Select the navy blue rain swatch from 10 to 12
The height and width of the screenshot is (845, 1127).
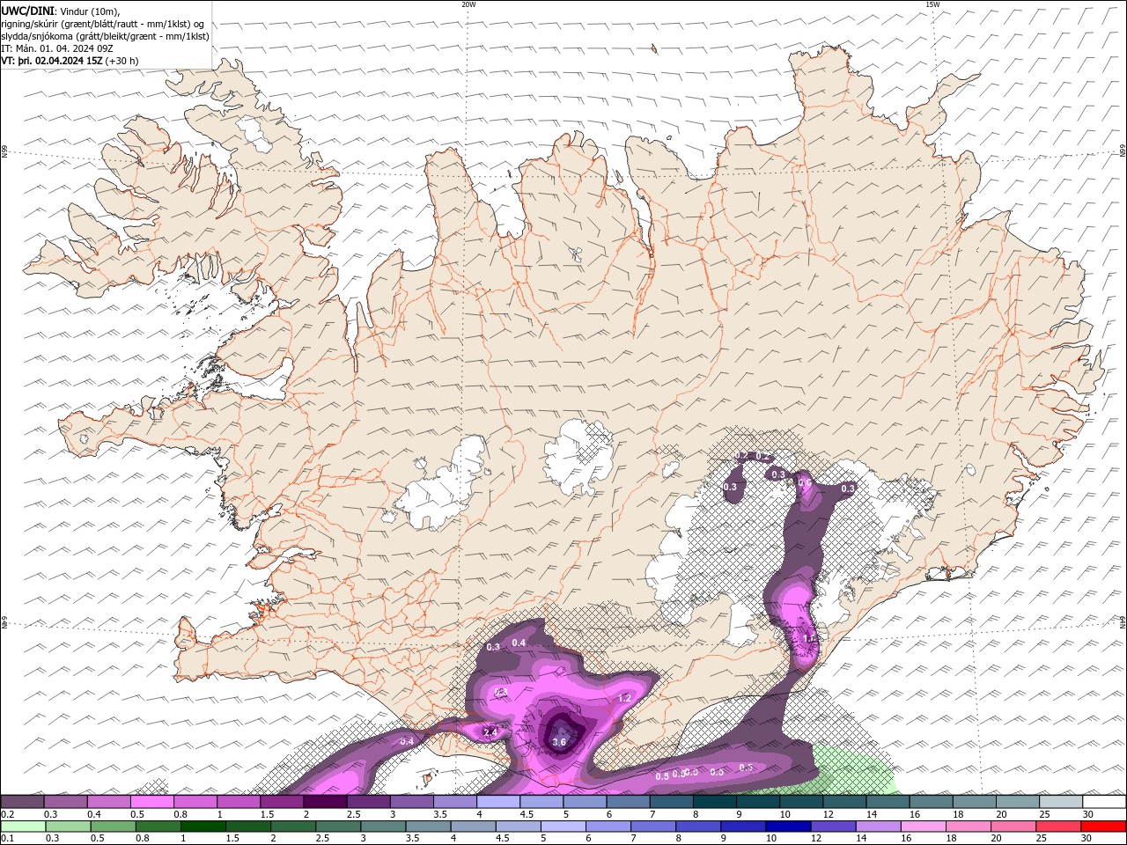coord(788,827)
